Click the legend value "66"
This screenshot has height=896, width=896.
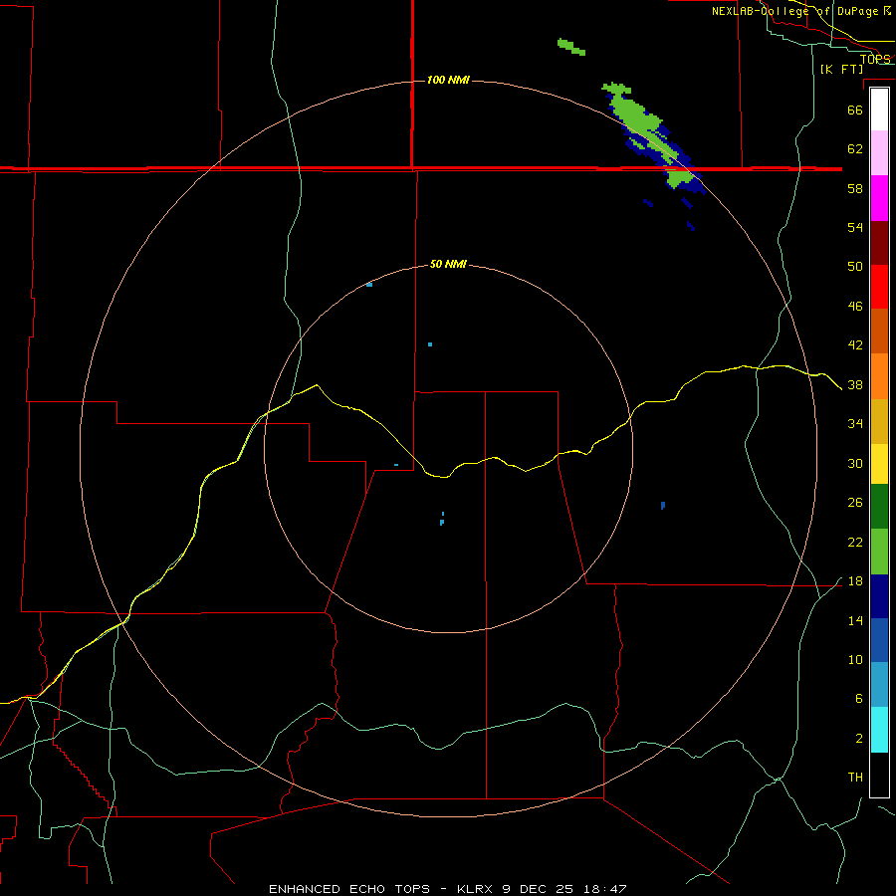pyautogui.click(x=855, y=111)
